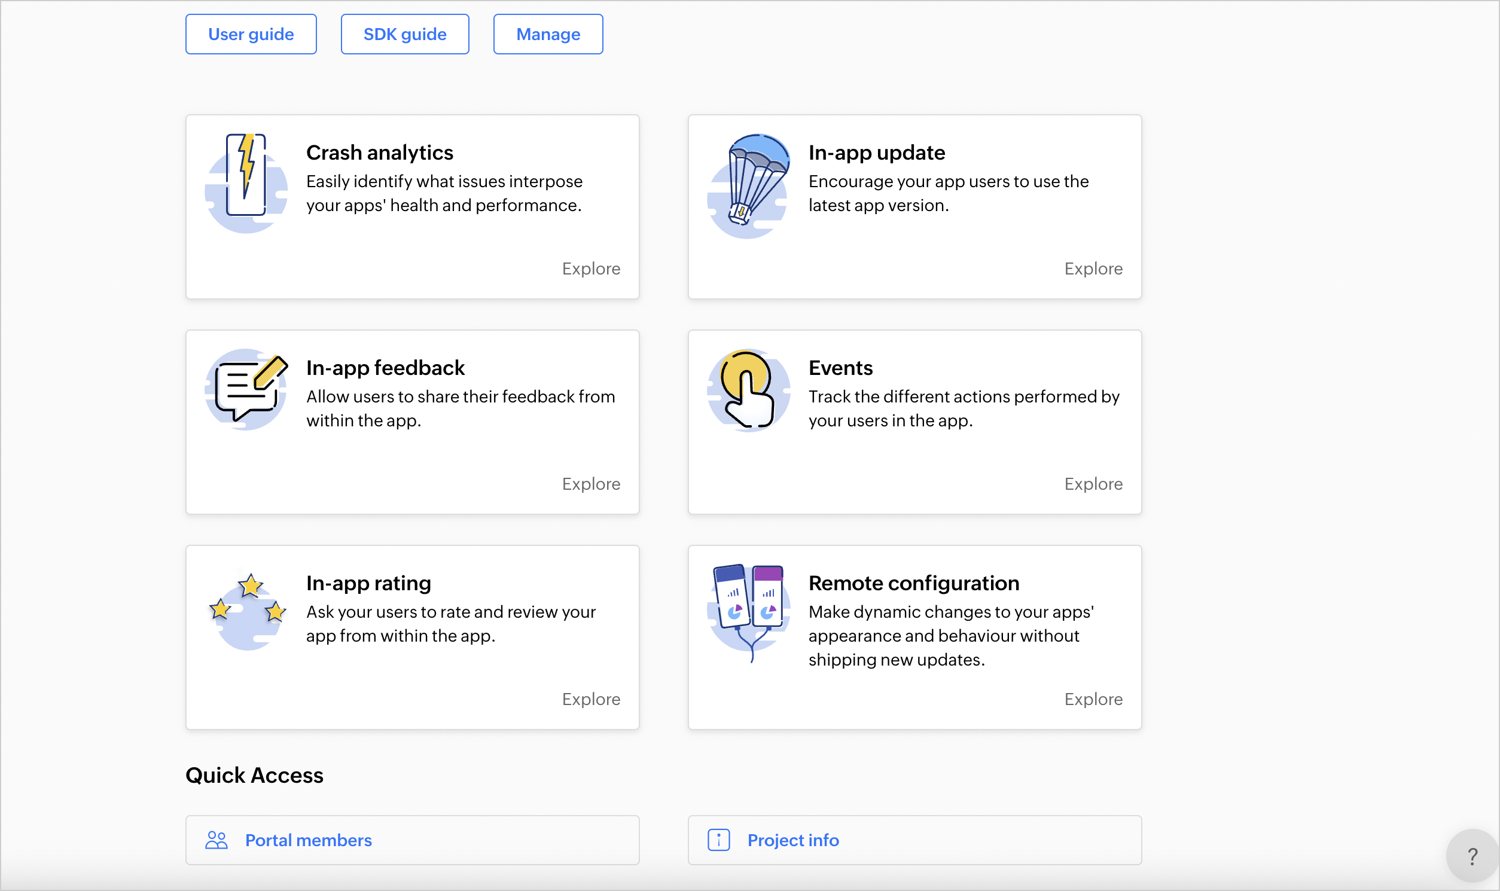Screen dimensions: 1500x891
Task: Explore the In-app rating feature
Action: (x=591, y=699)
